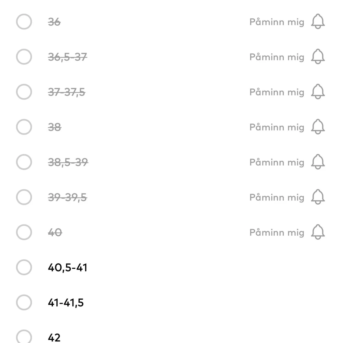Click the 41-41,5 size label text

pyautogui.click(x=66, y=303)
